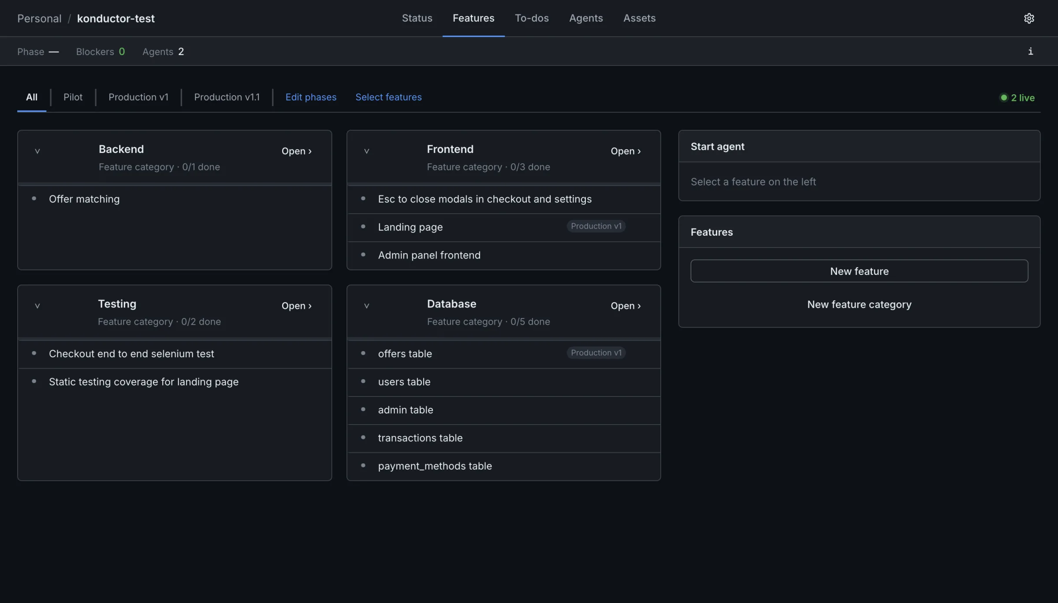The height and width of the screenshot is (603, 1058).
Task: Open the Agents tab
Action: (586, 18)
